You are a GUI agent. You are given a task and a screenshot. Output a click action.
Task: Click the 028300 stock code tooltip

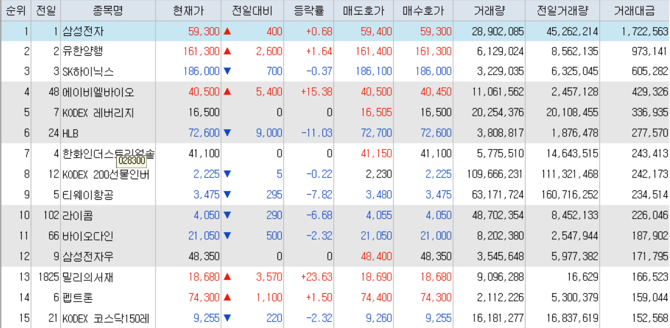[131, 162]
